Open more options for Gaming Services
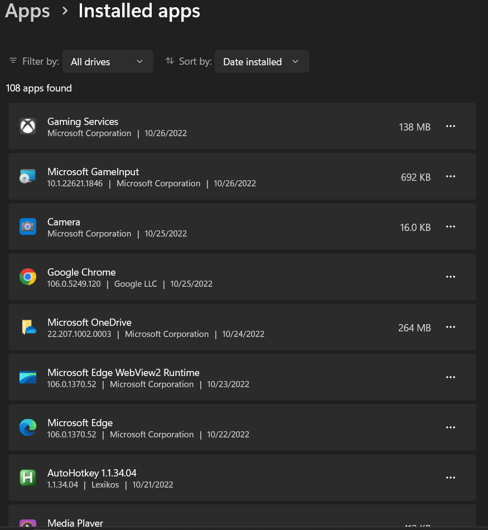Image resolution: width=488 pixels, height=530 pixels. (x=451, y=127)
